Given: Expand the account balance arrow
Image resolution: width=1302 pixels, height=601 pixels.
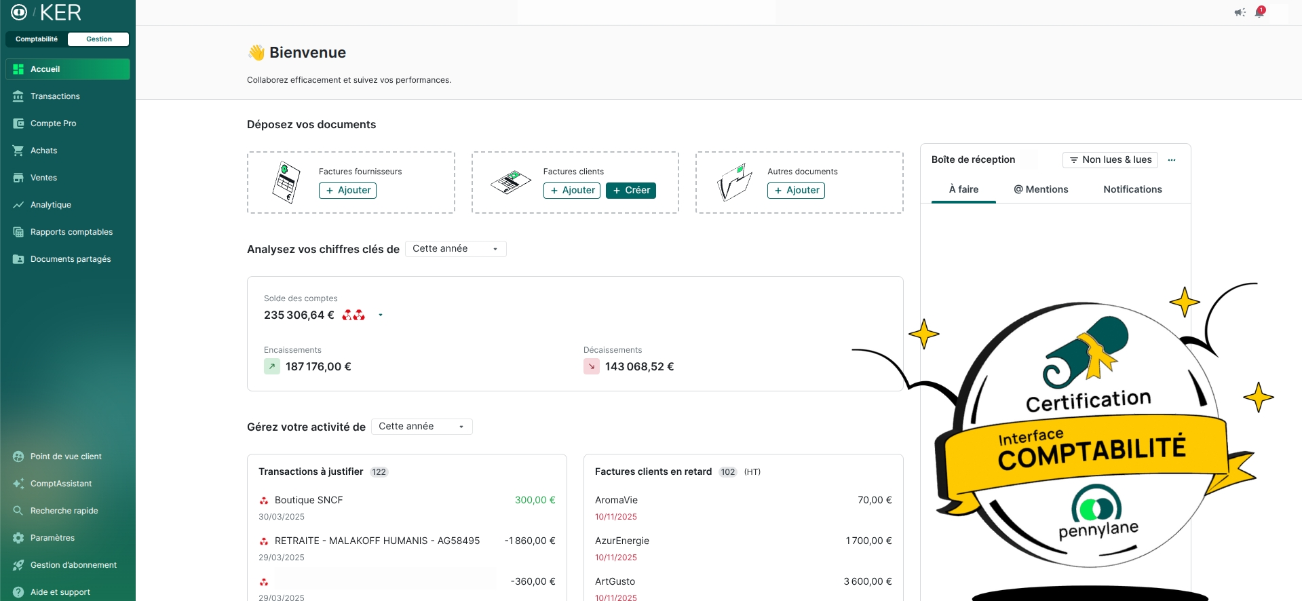Looking at the screenshot, I should tap(381, 315).
